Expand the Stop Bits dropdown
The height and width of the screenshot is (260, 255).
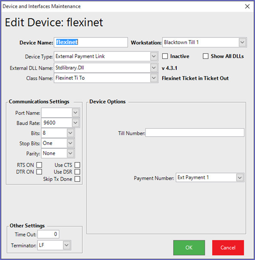[x=70, y=143]
